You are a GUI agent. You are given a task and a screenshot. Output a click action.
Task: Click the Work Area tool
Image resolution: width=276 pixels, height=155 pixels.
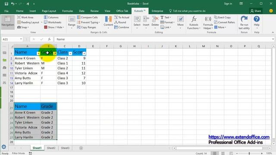click(x=25, y=17)
